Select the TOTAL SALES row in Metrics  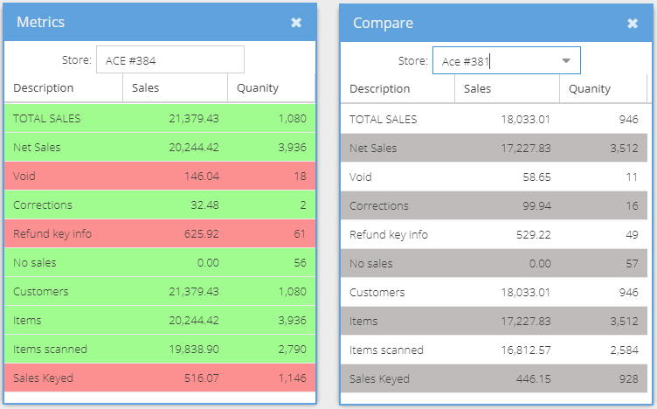click(x=160, y=119)
